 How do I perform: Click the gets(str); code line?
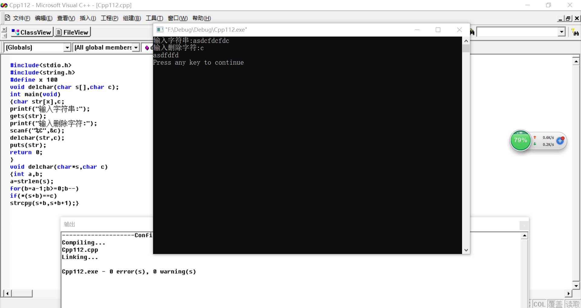28,116
